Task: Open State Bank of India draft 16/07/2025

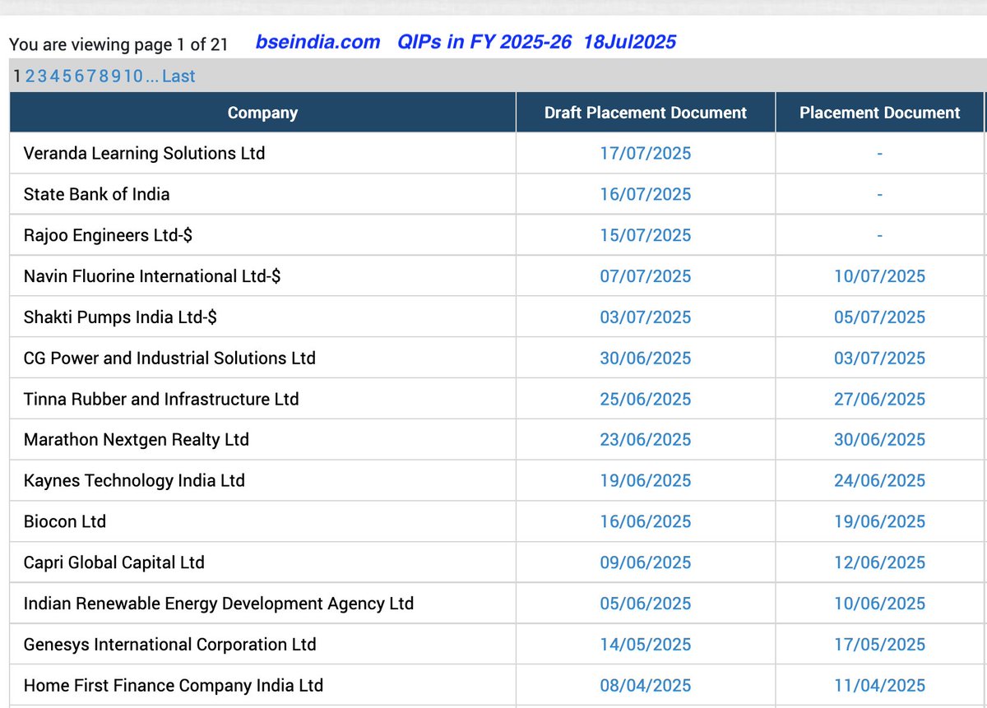Action: [646, 195]
